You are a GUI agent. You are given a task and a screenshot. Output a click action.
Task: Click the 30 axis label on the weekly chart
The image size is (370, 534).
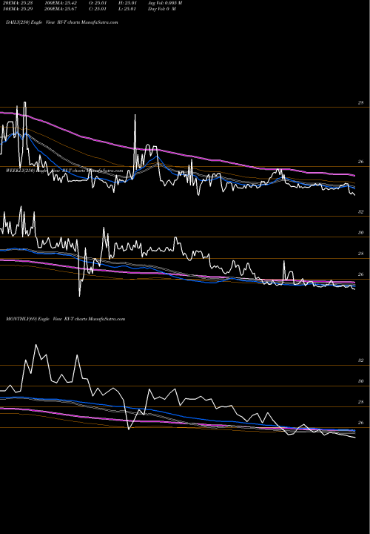pyautogui.click(x=360, y=233)
